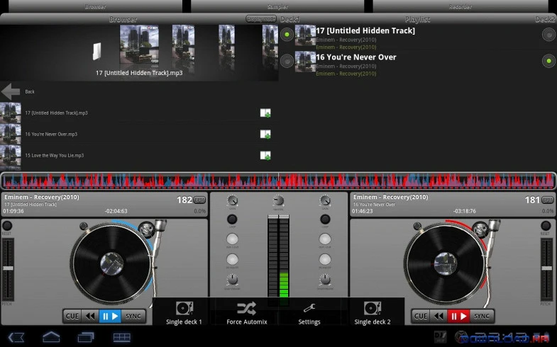Click the deck 1 pitch slider
The height and width of the screenshot is (347, 557).
(8, 269)
